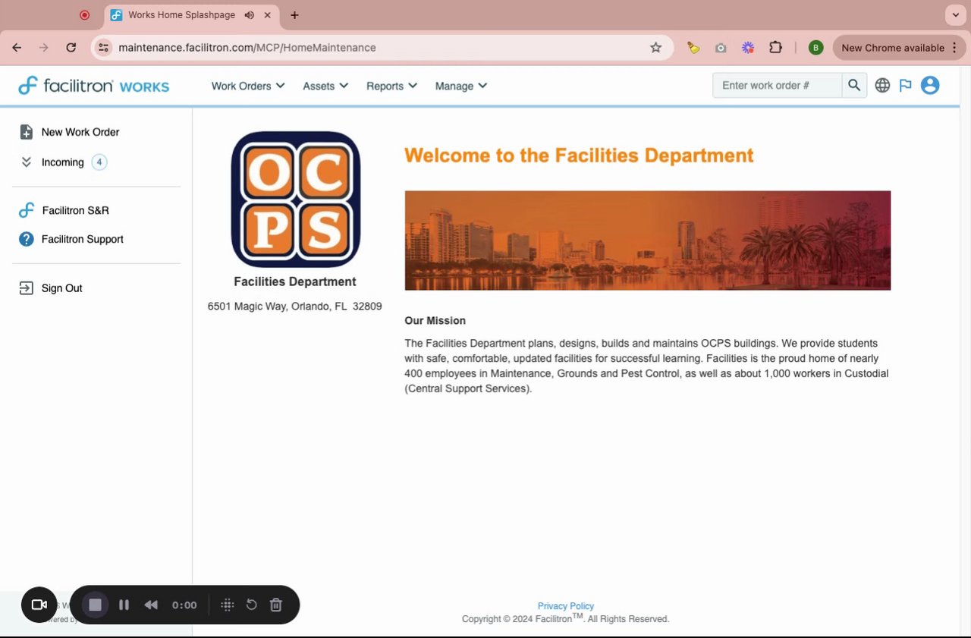This screenshot has height=638, width=971.
Task: Close the Works Home Splashpage tab
Action: pos(267,15)
